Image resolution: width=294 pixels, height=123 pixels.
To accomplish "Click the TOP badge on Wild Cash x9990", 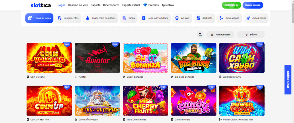I will (x=259, y=44).
